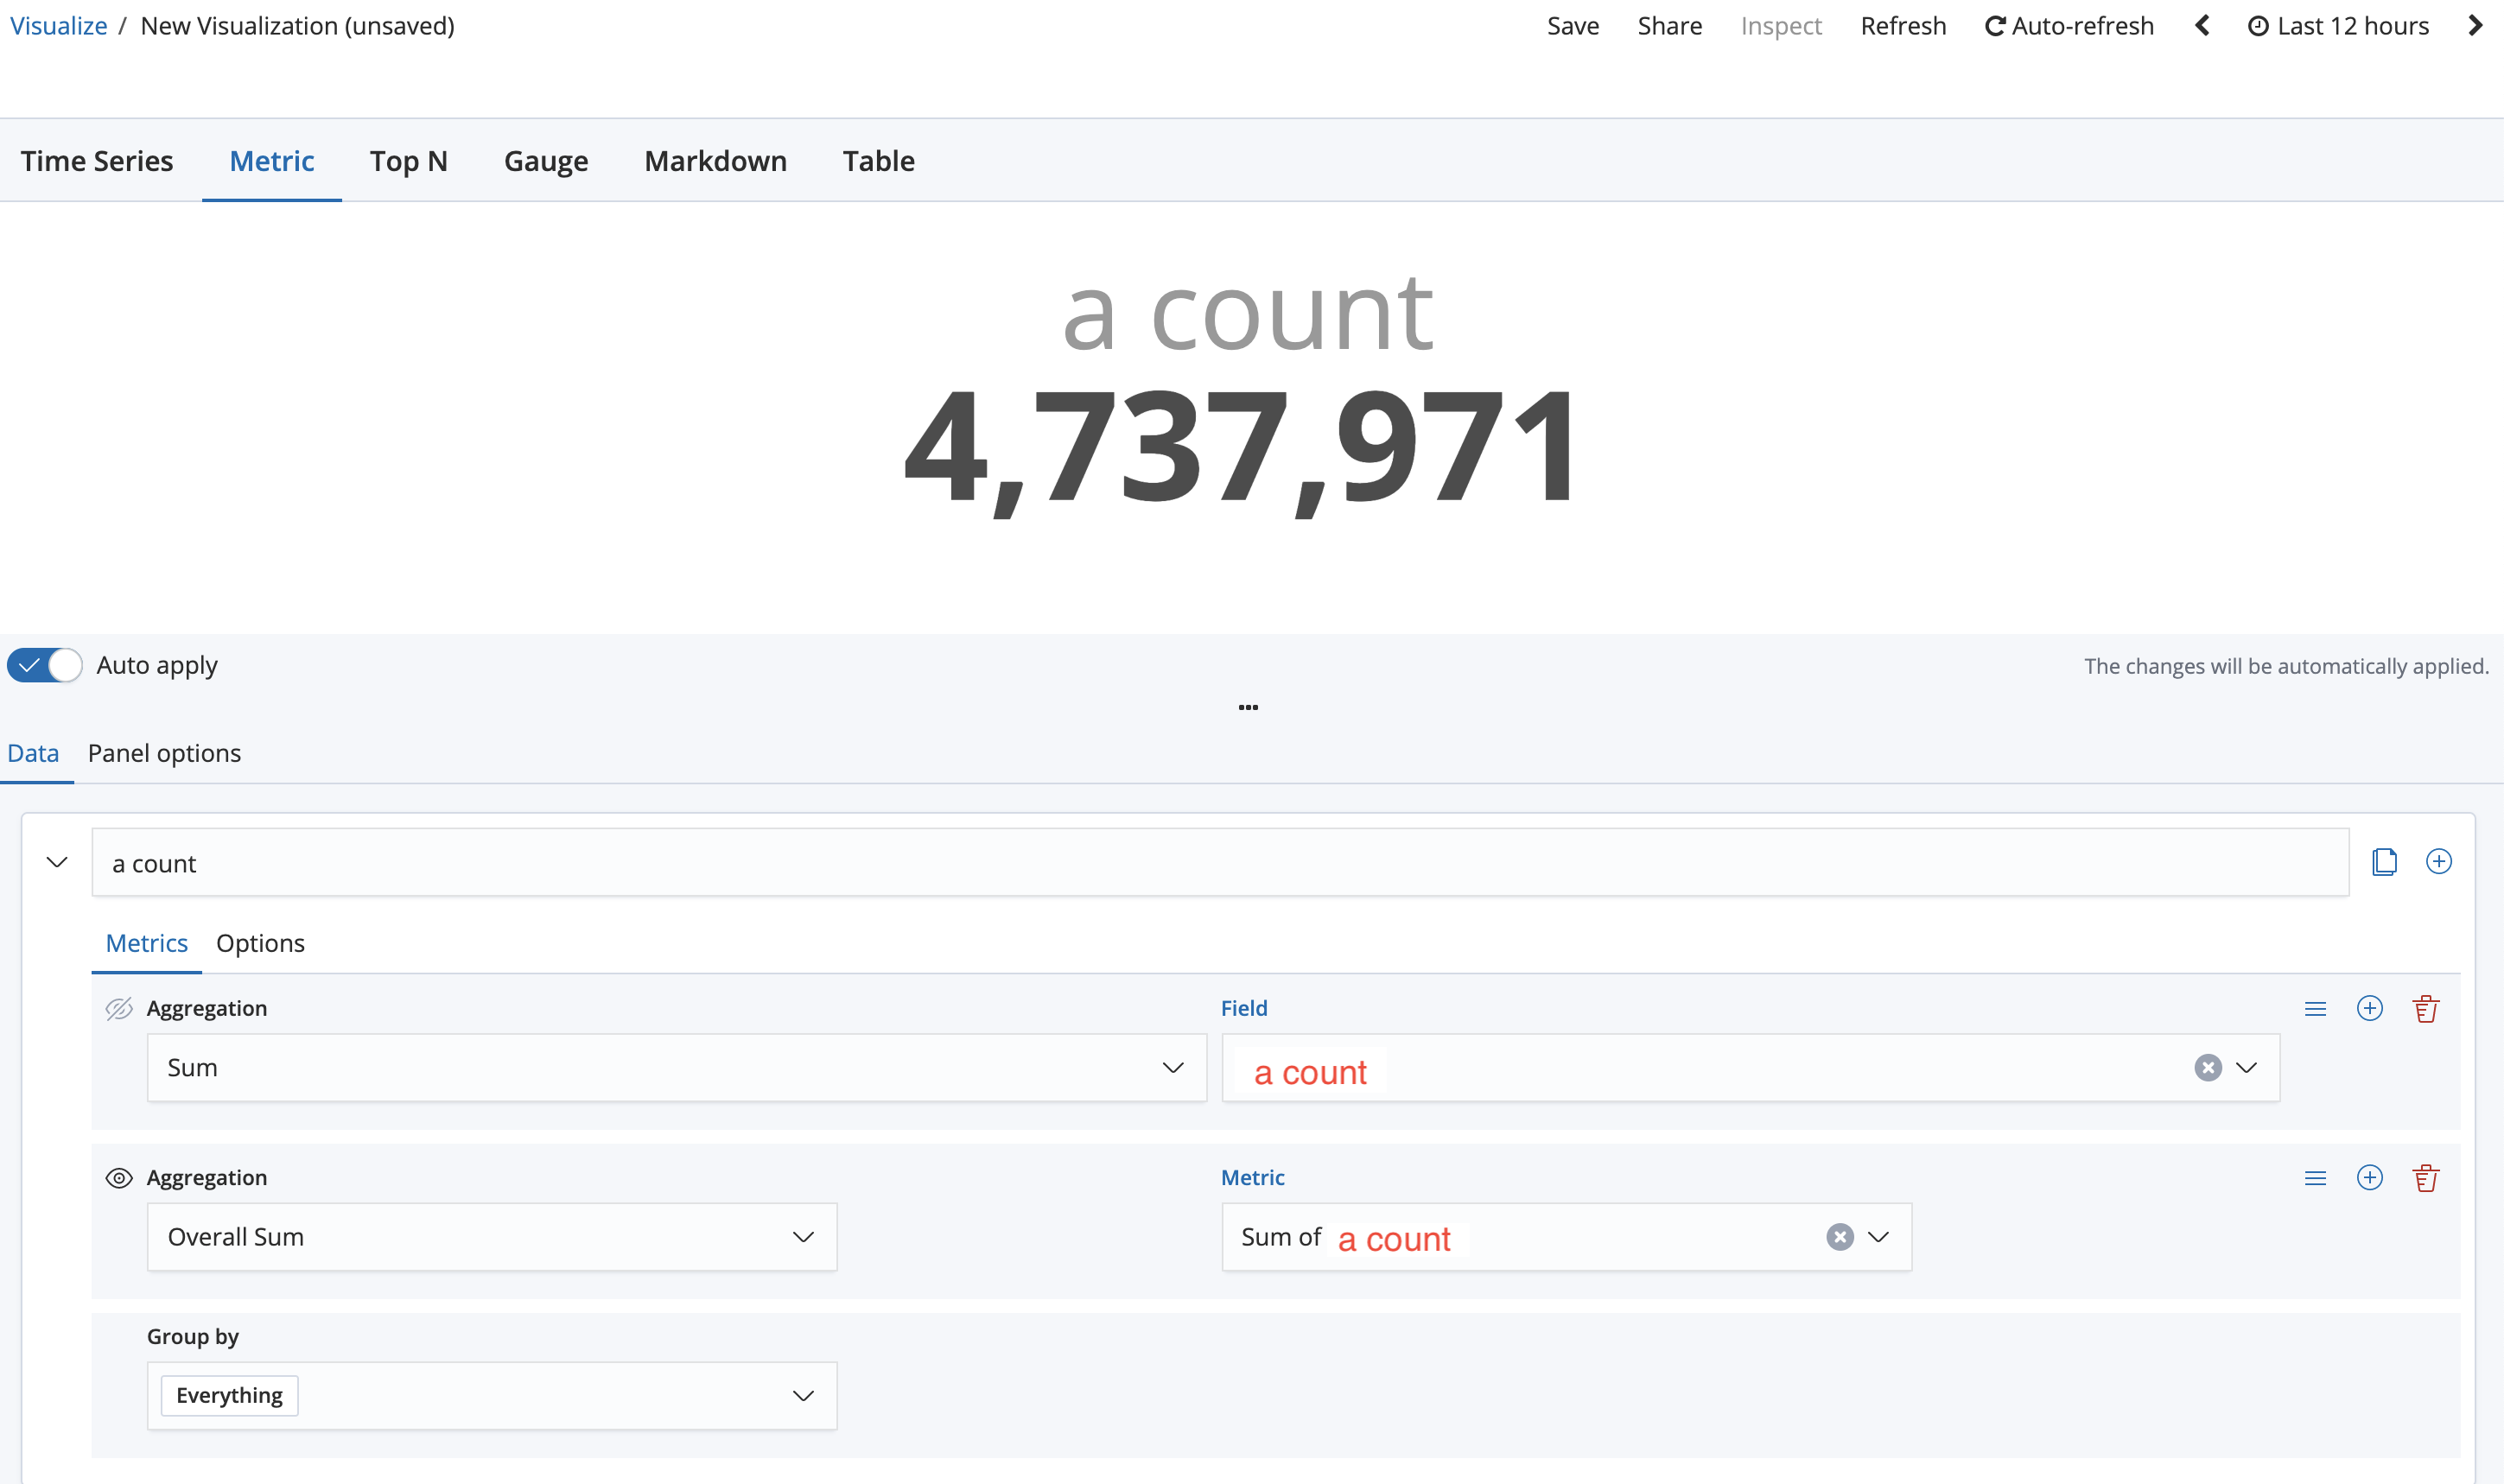Viewport: 2504px width, 1484px height.
Task: Open the Panel options tab
Action: click(164, 753)
